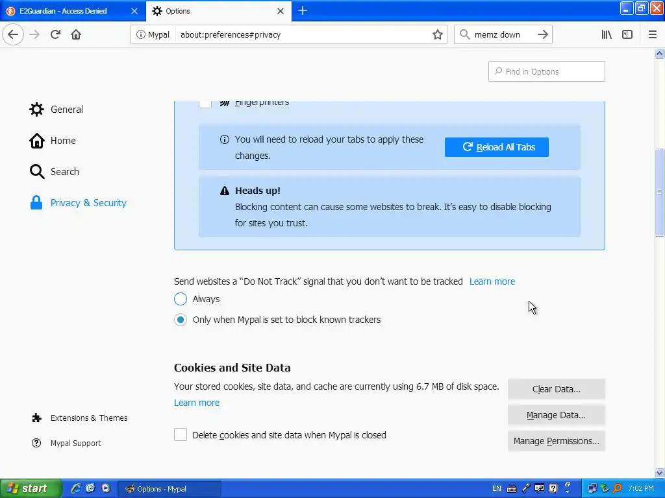Click the network computers tray icon
Image resolution: width=665 pixels, height=498 pixels.
coord(592,488)
